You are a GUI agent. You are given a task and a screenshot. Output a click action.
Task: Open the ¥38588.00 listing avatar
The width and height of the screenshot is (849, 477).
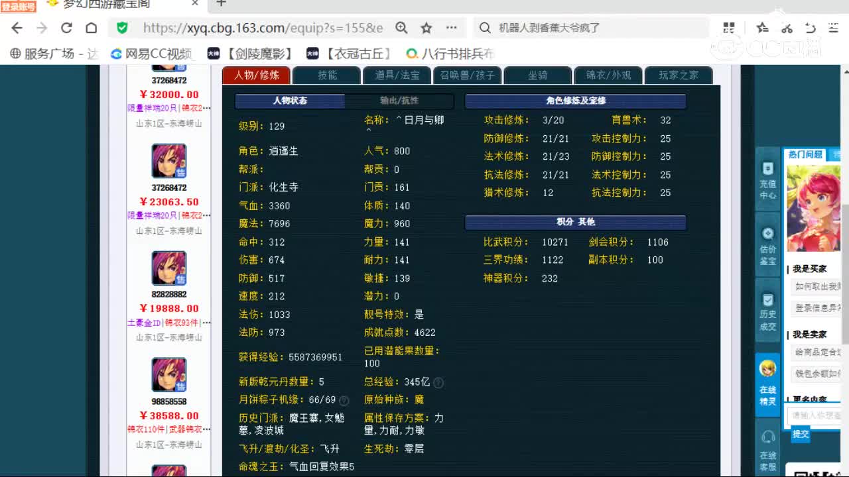coord(169,375)
